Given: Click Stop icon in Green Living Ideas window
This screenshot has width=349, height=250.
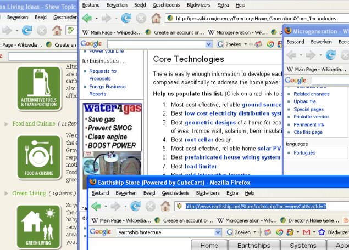Looking at the screenshot, I should click(x=42, y=30).
